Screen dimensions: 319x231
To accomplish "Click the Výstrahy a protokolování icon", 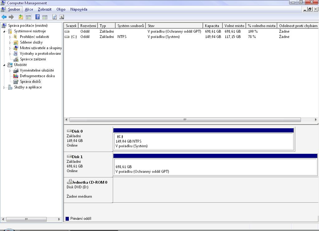I will [x=16, y=54].
